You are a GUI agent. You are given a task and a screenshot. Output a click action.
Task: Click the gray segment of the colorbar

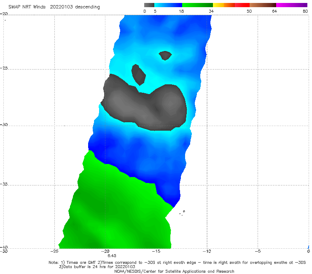coord(149,5)
